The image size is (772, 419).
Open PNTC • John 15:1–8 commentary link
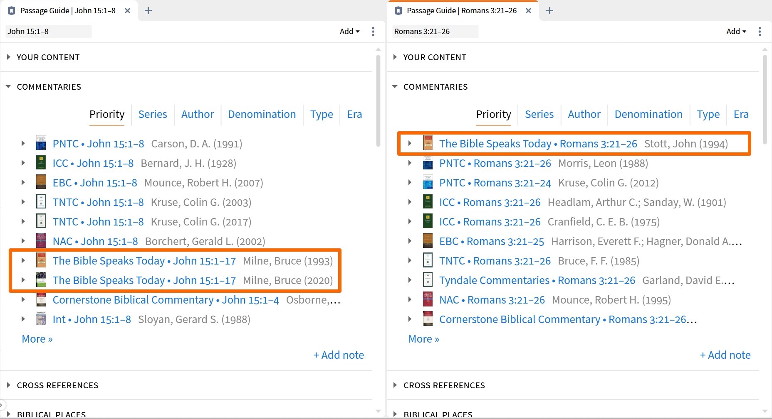coord(99,144)
